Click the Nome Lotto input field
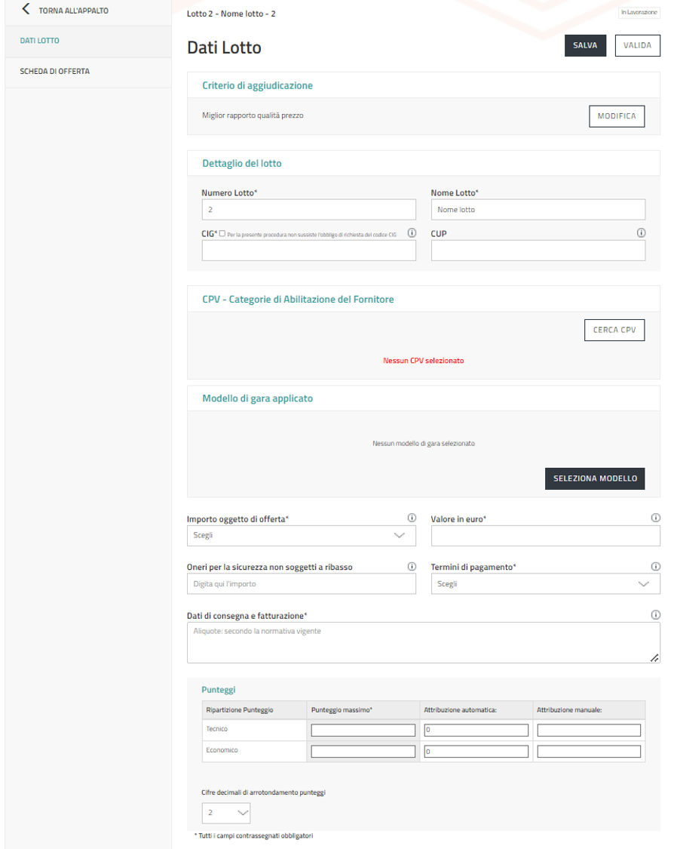 tap(538, 210)
